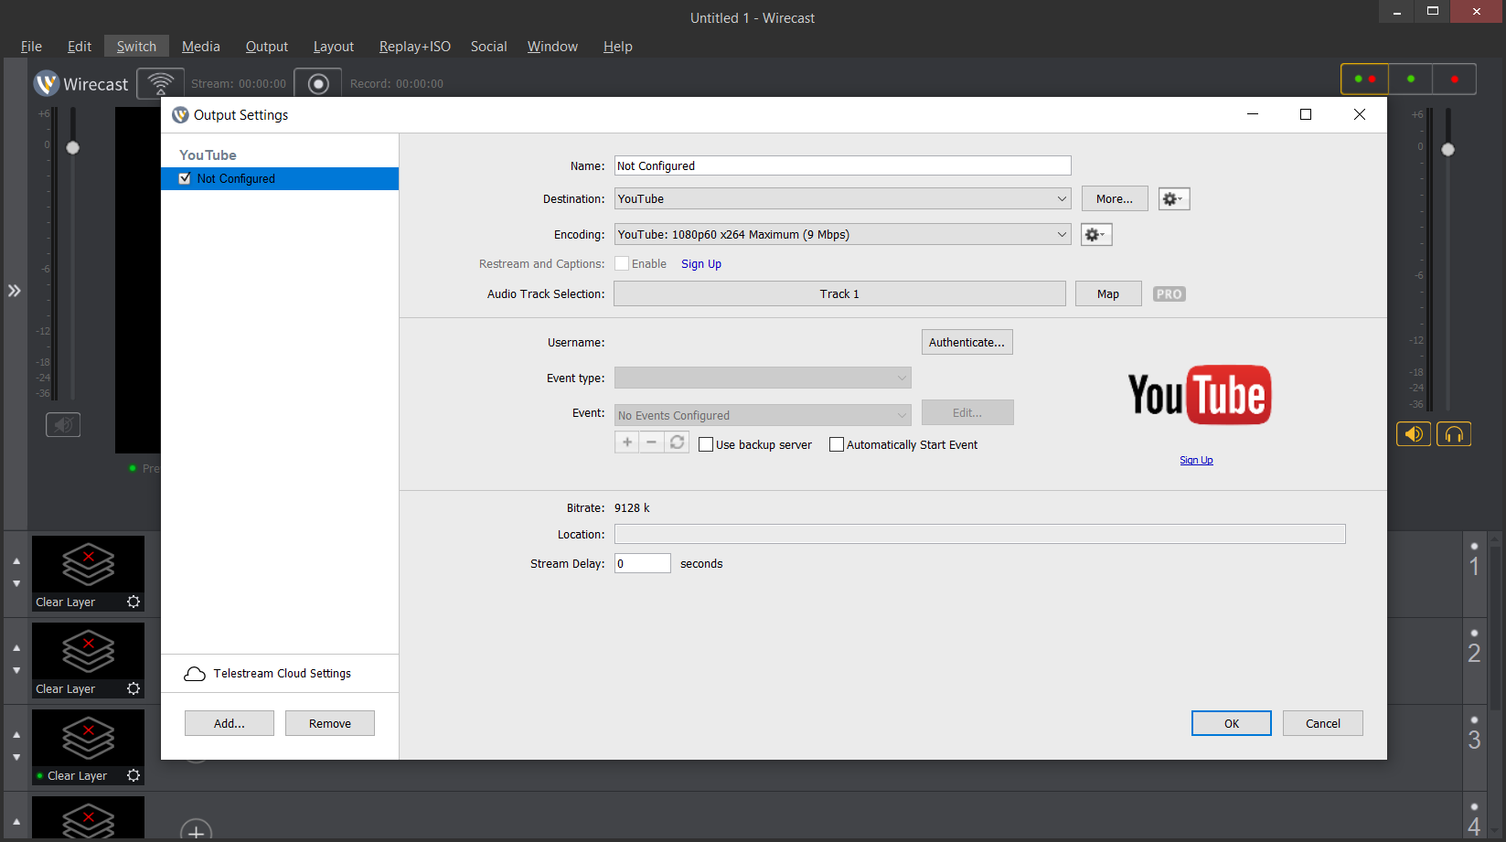Refresh the events list
The width and height of the screenshot is (1506, 842).
point(677,442)
